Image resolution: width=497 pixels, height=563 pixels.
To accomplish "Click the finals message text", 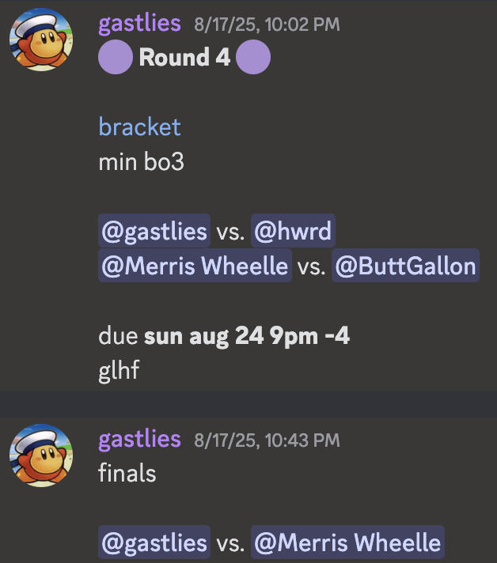I will (127, 473).
